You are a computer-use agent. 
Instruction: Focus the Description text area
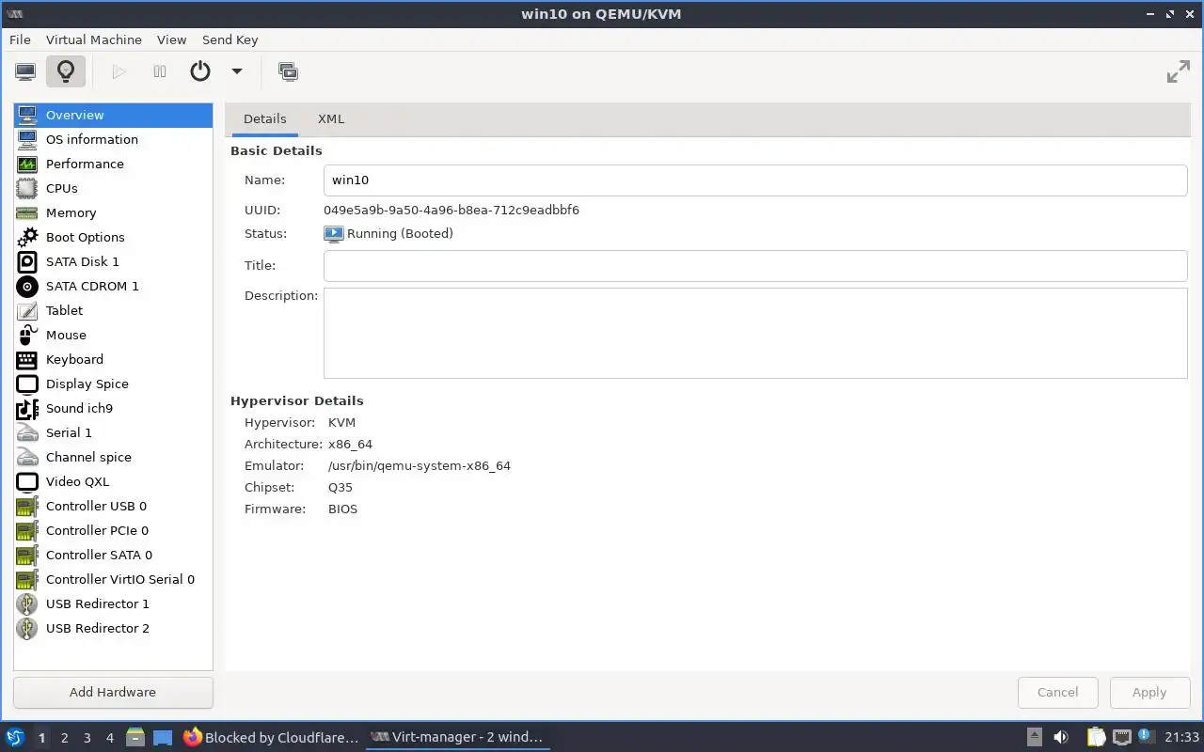[x=755, y=333]
